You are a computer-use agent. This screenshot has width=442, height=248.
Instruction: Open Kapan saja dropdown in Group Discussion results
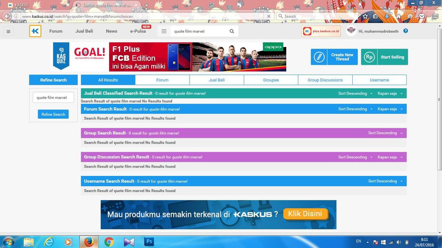coord(390,157)
